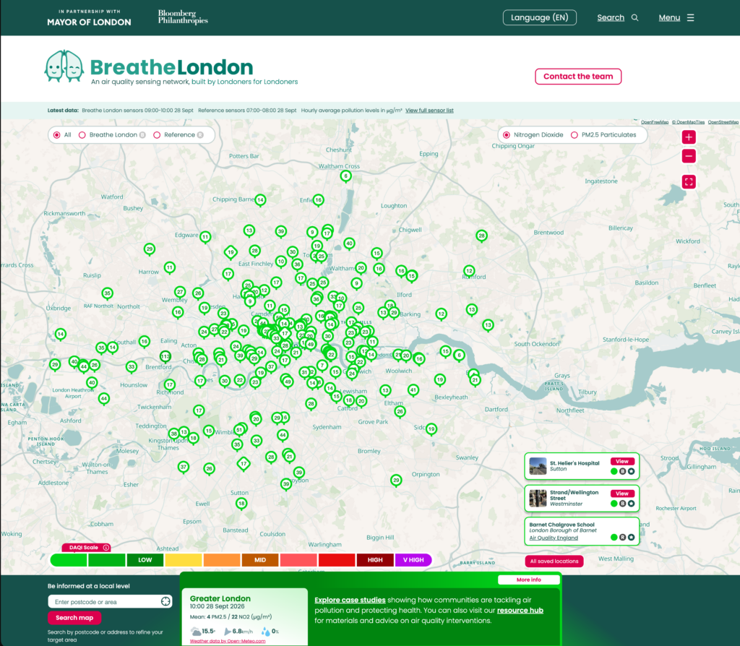Viewport: 740px width, 646px height.
Task: Click St. Helier's Hospital photo thumbnail
Action: coord(538,466)
